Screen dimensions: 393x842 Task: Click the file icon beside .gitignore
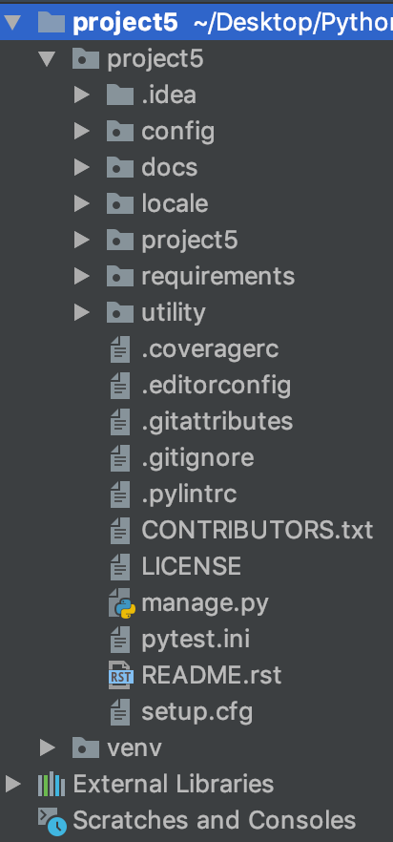click(x=120, y=458)
